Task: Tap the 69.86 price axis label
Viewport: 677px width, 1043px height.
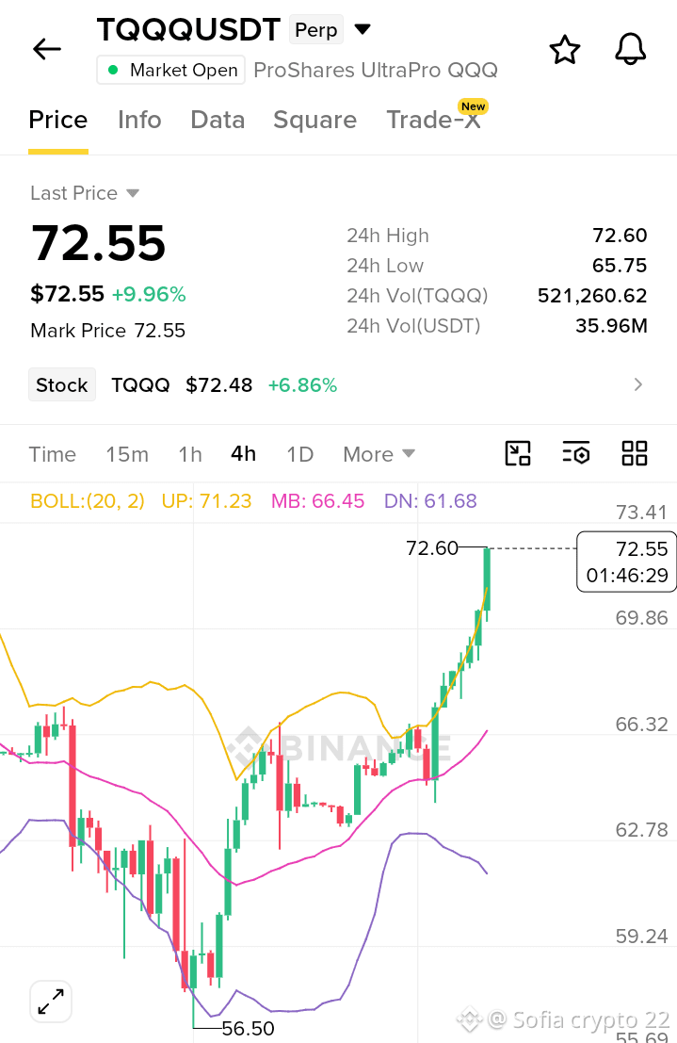Action: 642,618
